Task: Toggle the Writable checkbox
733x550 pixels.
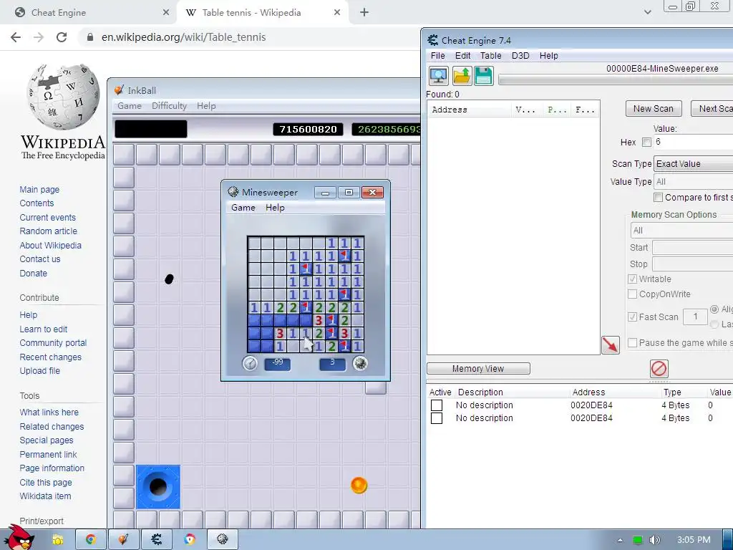Action: tap(633, 279)
